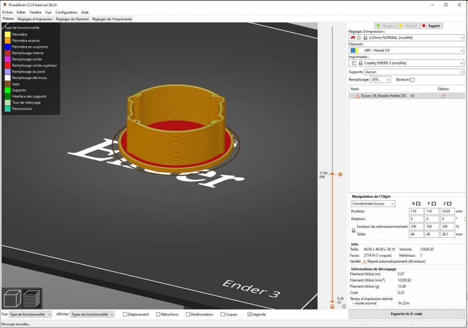Screen dimensions: 468x328
Task: Open the Configuration menu
Action: pos(66,12)
